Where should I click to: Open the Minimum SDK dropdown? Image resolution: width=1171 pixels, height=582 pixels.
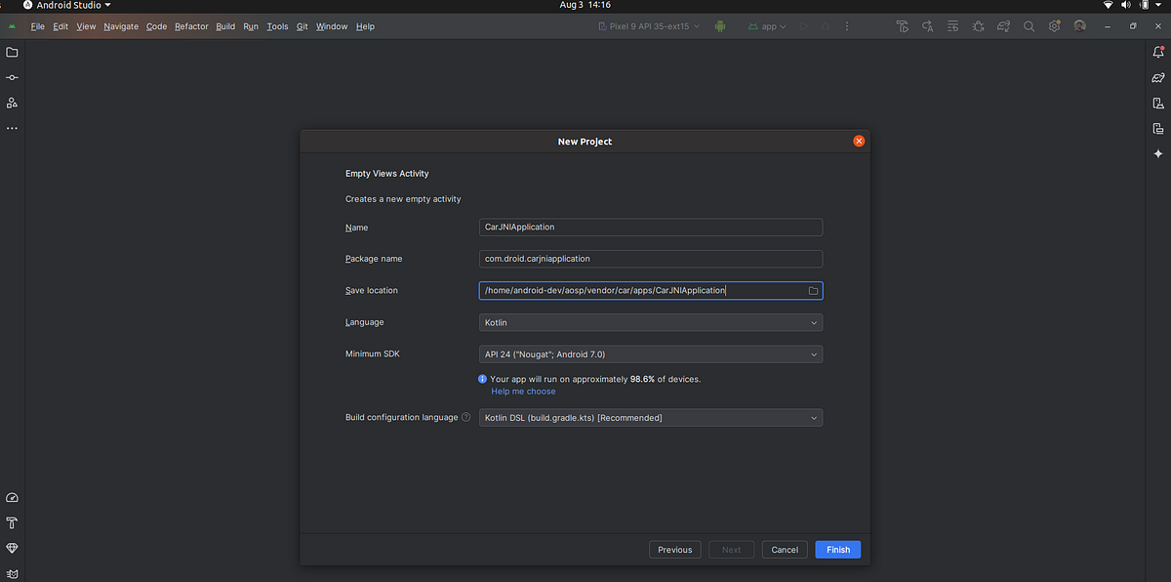point(651,353)
